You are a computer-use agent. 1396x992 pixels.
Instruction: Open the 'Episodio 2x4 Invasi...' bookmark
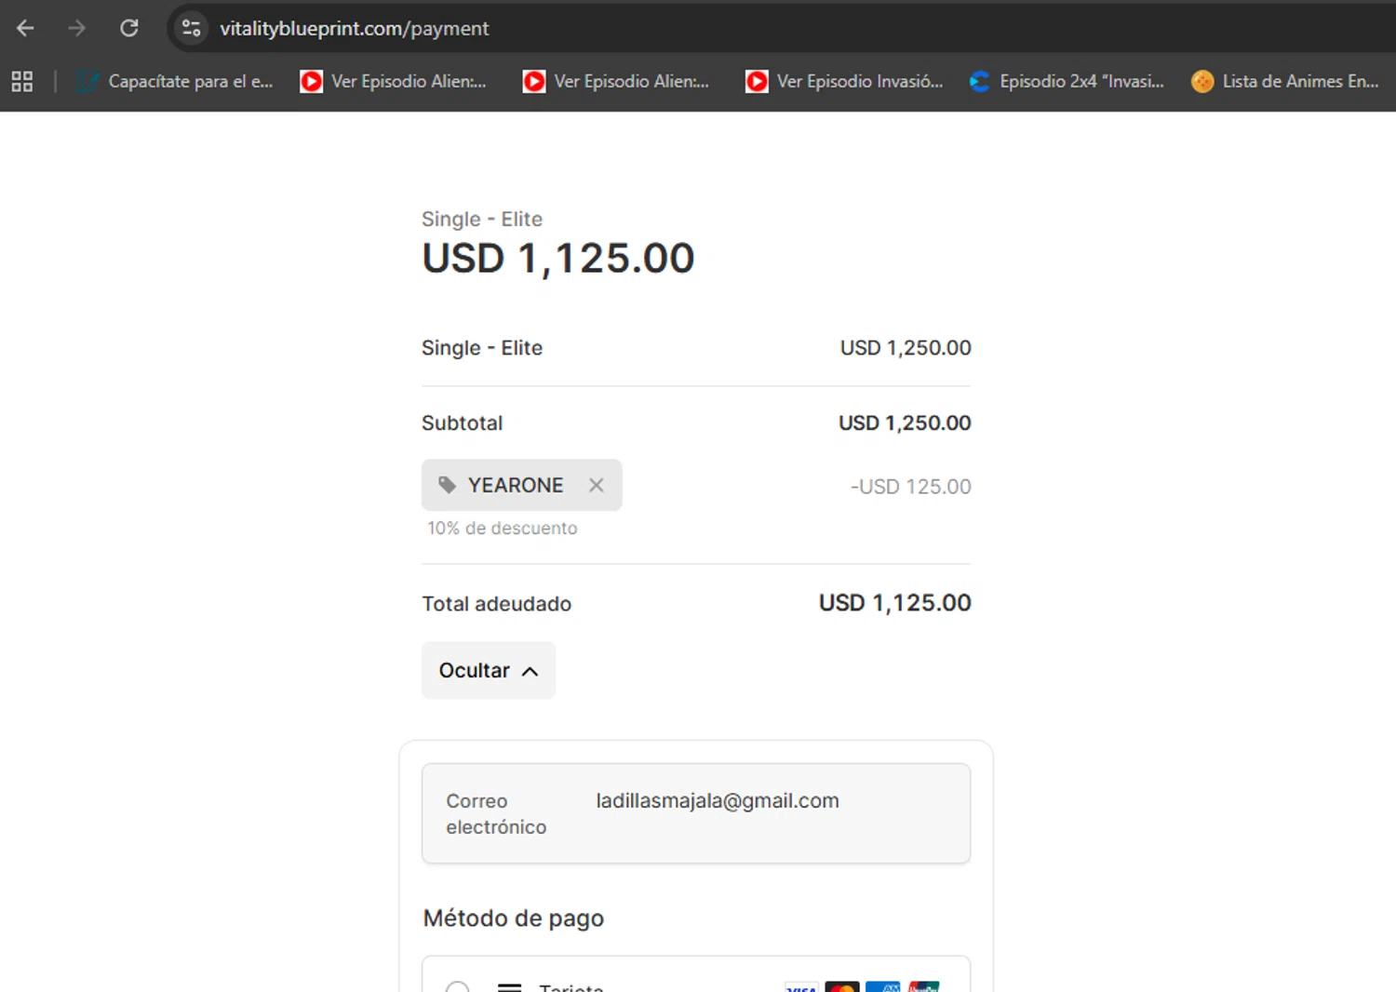[x=1067, y=81]
